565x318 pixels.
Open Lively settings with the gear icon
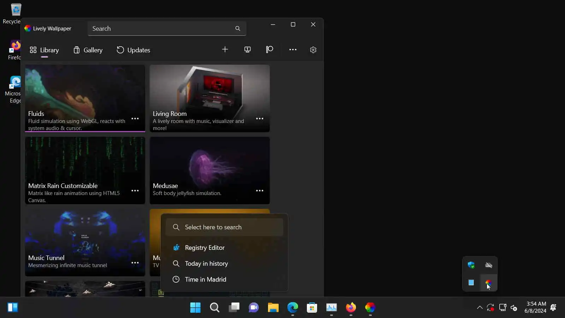point(313,50)
